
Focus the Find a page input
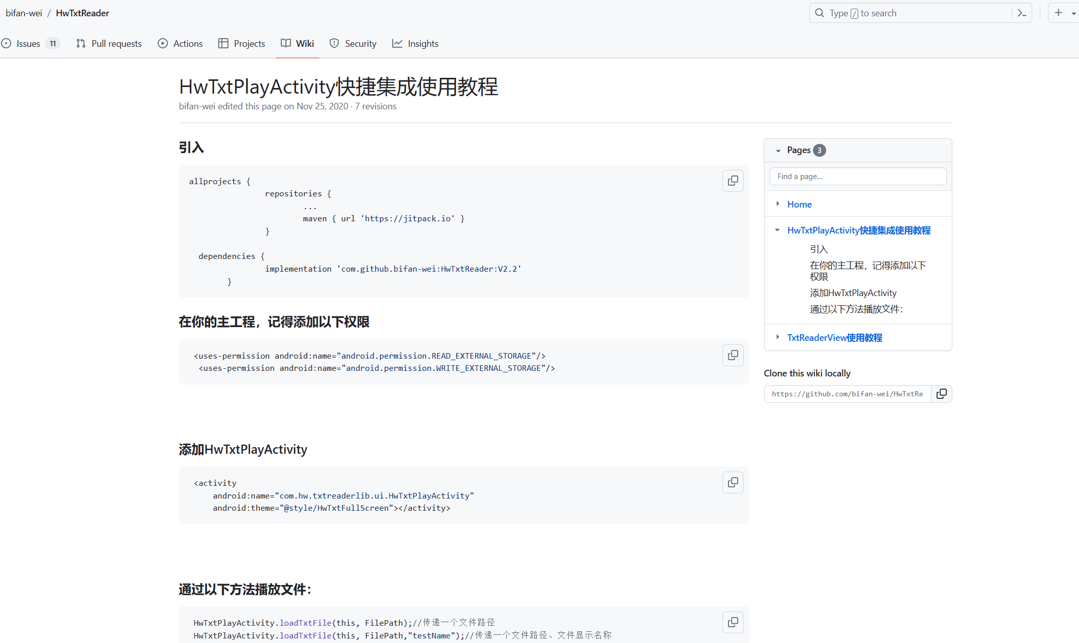858,177
